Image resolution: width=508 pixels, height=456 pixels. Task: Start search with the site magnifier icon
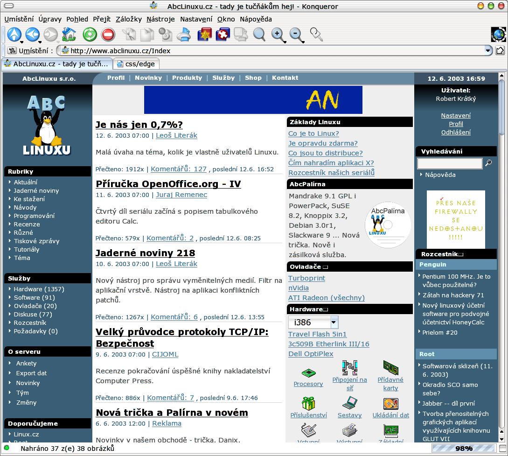click(488, 163)
